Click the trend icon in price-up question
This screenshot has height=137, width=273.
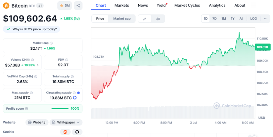[8, 29]
